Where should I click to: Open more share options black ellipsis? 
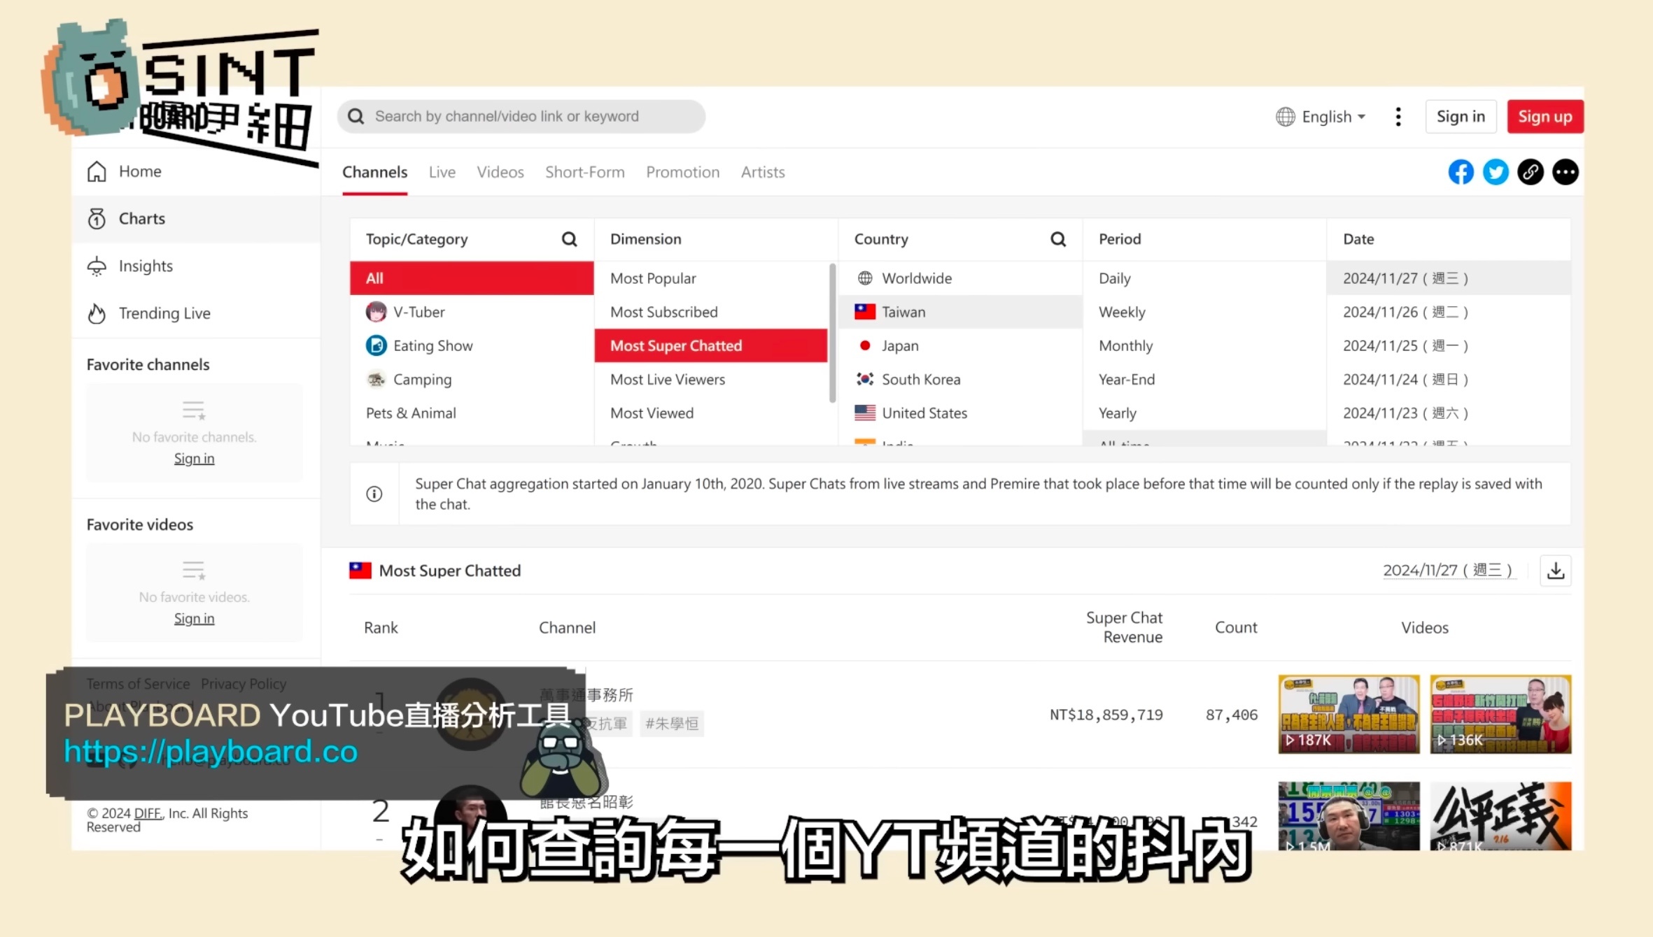1566,172
